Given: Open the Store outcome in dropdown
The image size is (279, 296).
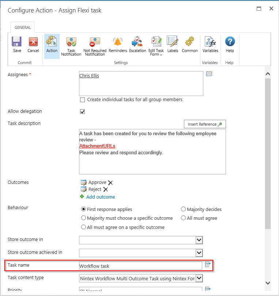Looking at the screenshot, I should pyautogui.click(x=199, y=240).
